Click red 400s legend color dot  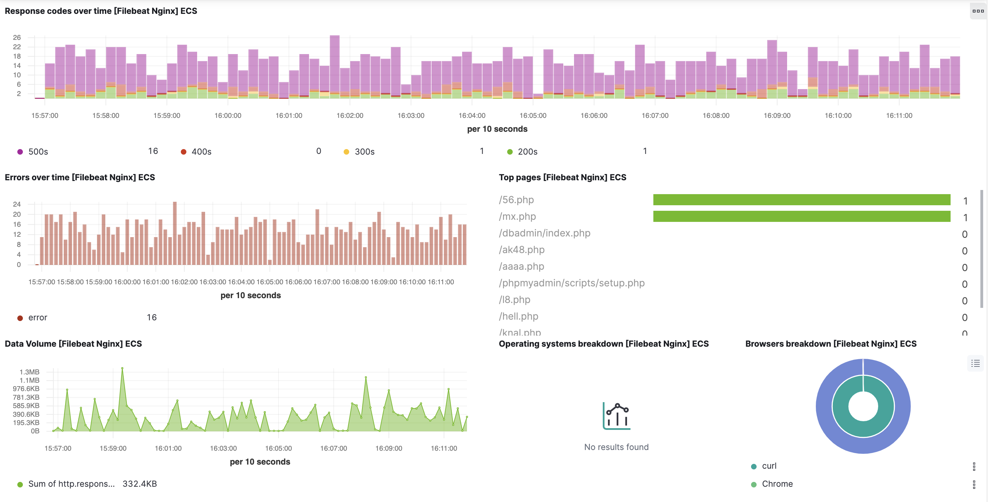pyautogui.click(x=183, y=152)
